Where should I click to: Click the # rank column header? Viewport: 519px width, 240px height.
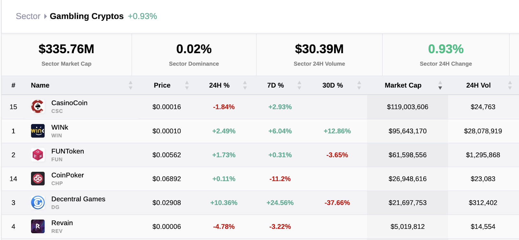pos(13,85)
